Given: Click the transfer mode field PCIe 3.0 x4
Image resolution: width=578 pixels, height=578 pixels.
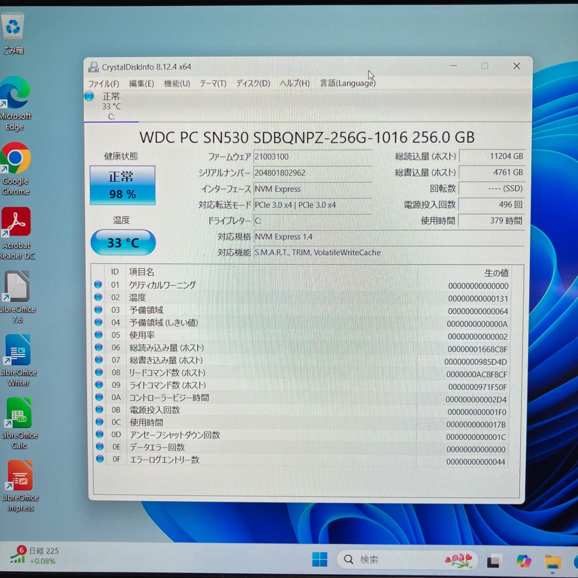Looking at the screenshot, I should click(313, 205).
